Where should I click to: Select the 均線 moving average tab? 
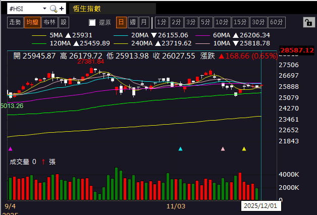32,22
